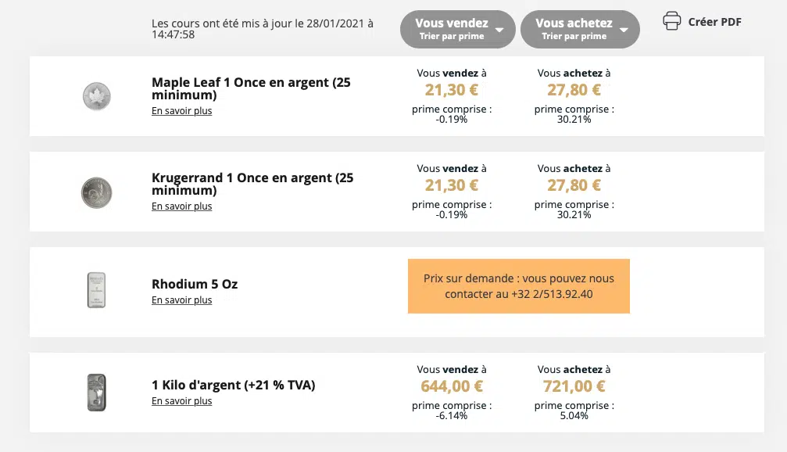Open En savoir plus for Rhodium 5 Oz

click(181, 300)
